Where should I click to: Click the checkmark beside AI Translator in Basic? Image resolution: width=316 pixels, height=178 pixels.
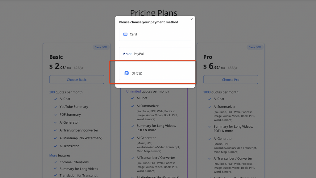(x=56, y=146)
